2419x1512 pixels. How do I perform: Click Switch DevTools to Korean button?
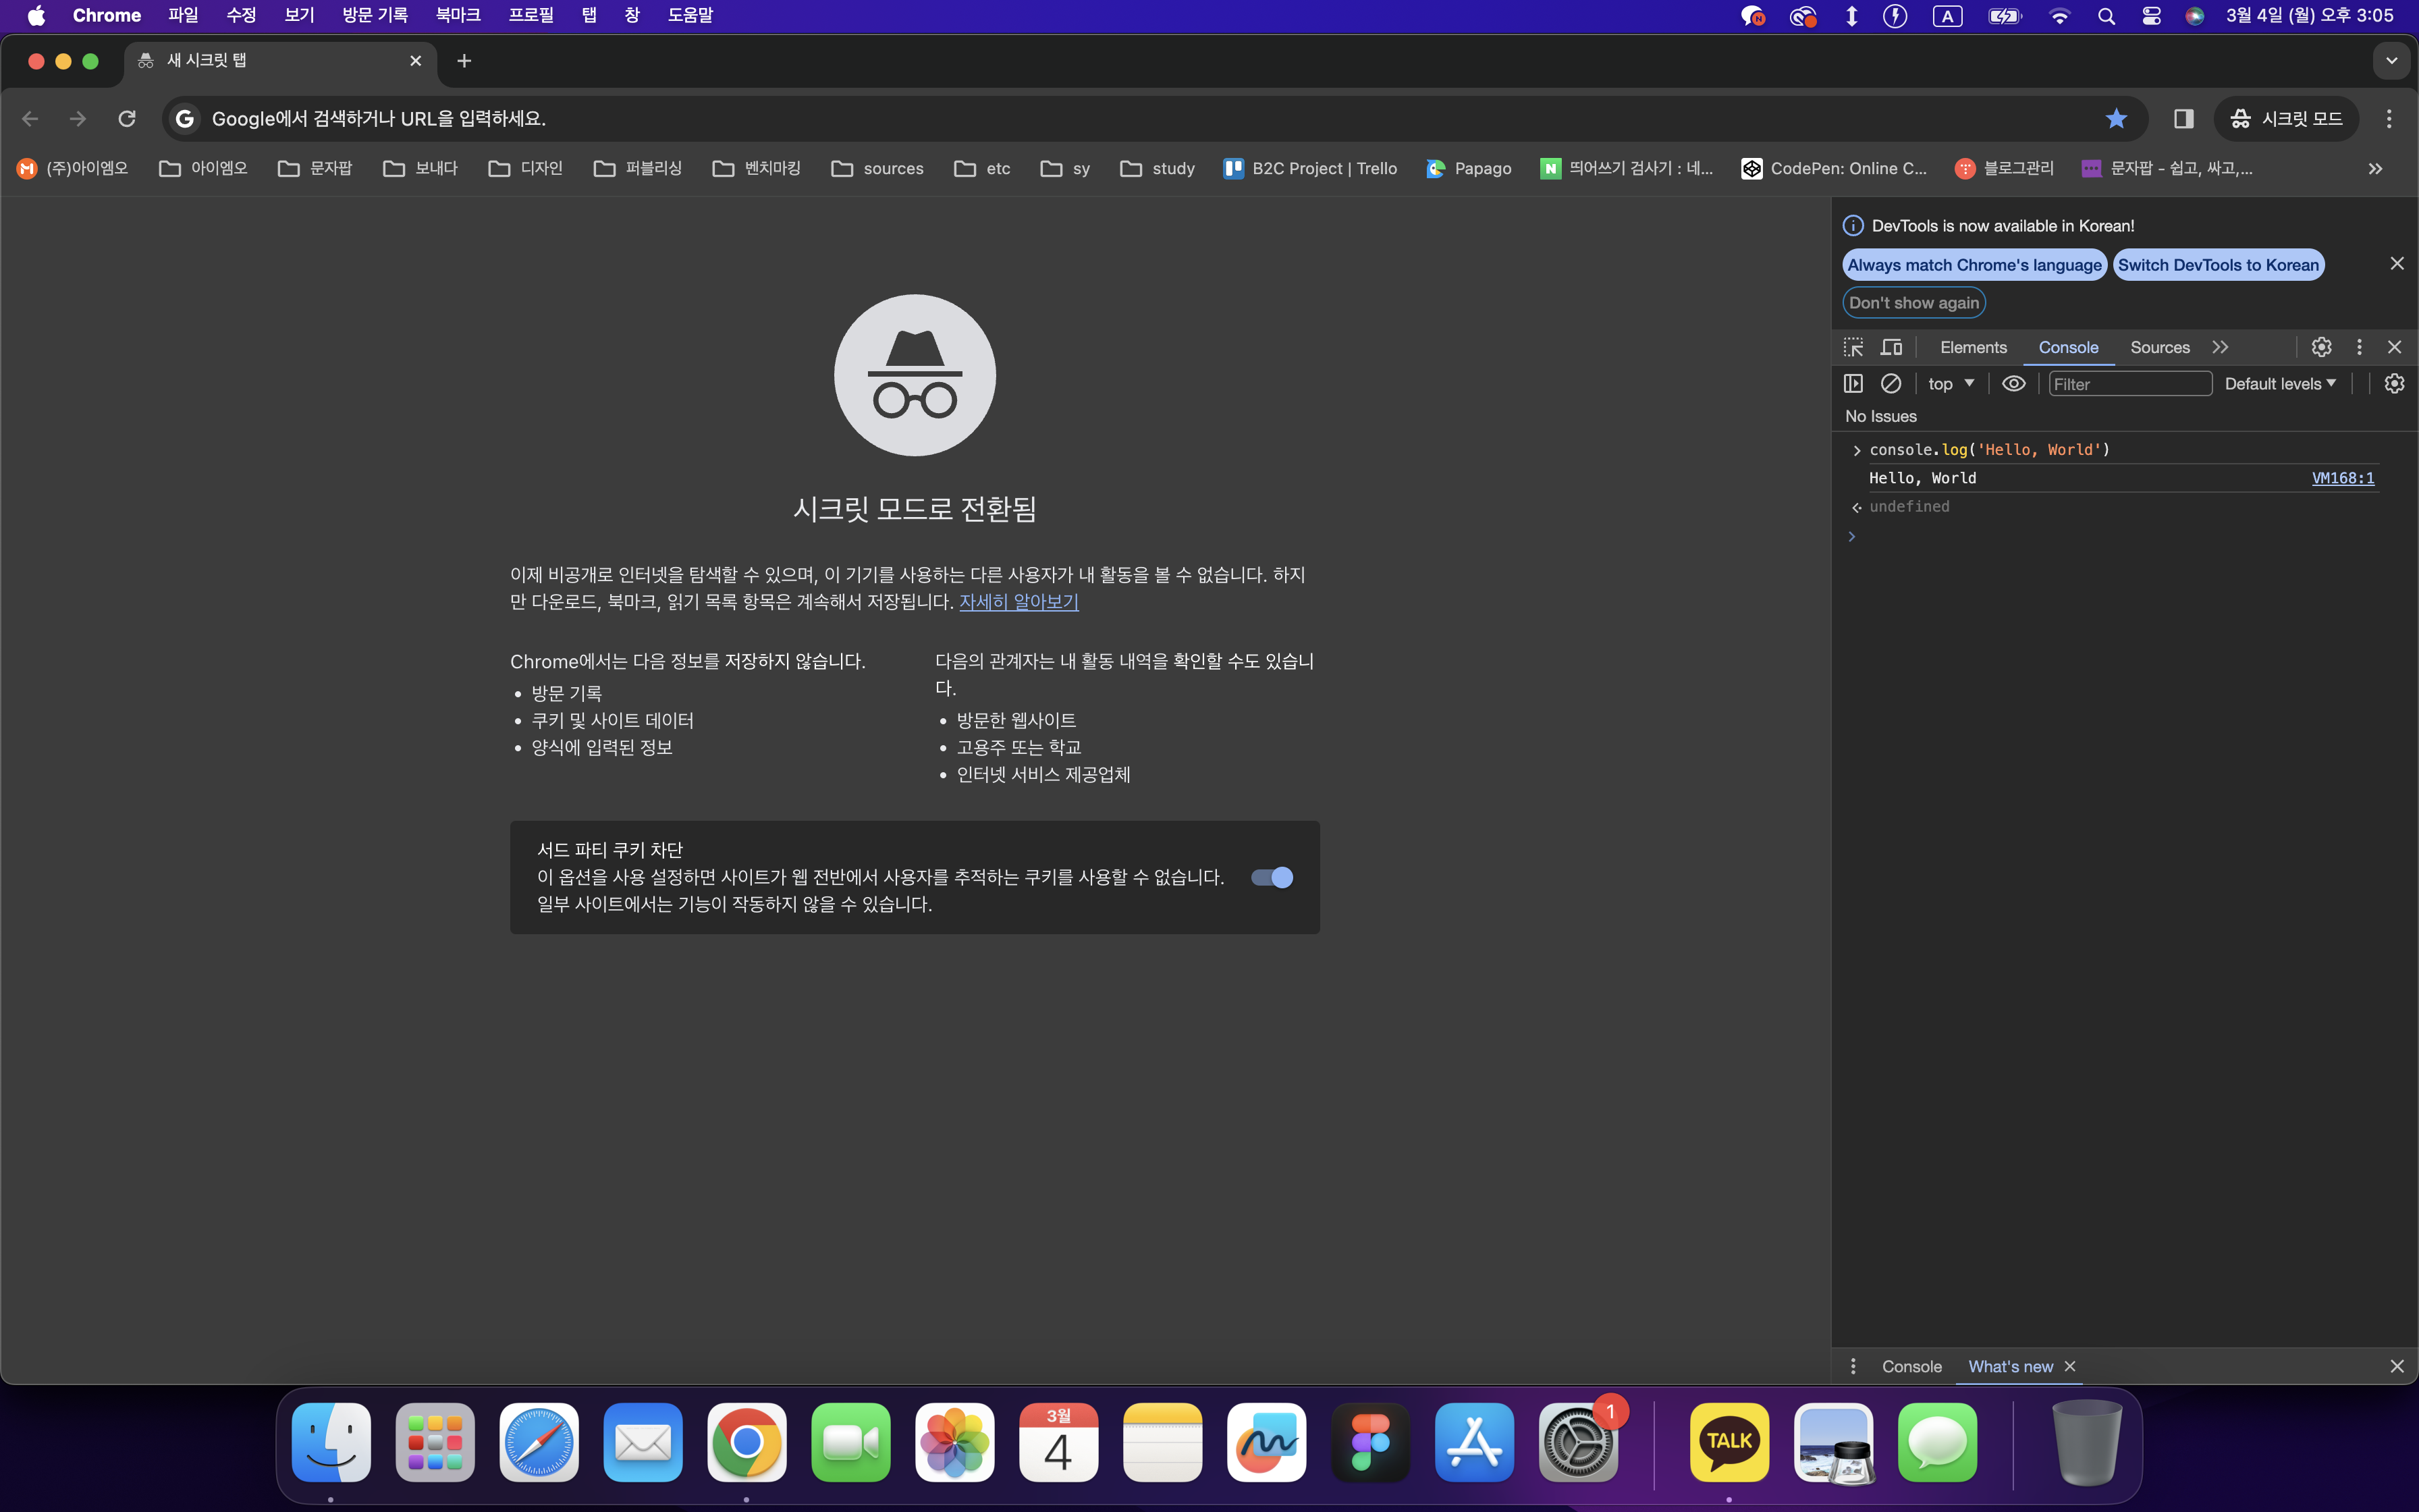click(2218, 265)
